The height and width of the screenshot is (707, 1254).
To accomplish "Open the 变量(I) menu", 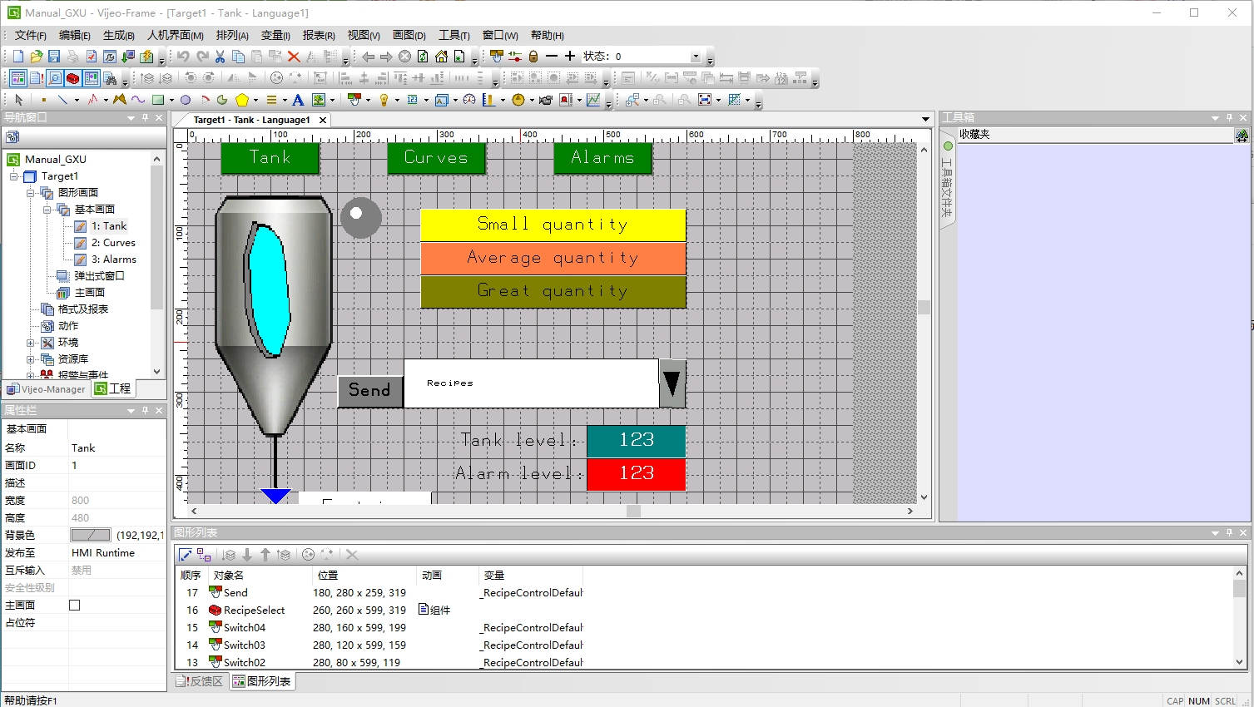I will (x=275, y=35).
